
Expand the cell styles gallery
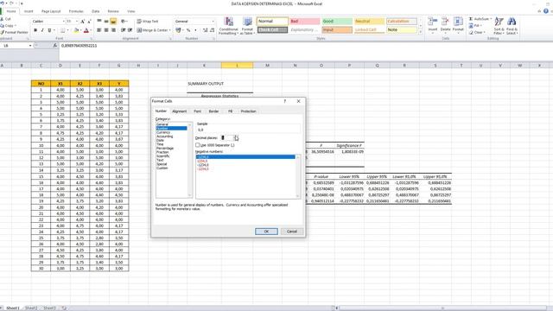point(420,33)
